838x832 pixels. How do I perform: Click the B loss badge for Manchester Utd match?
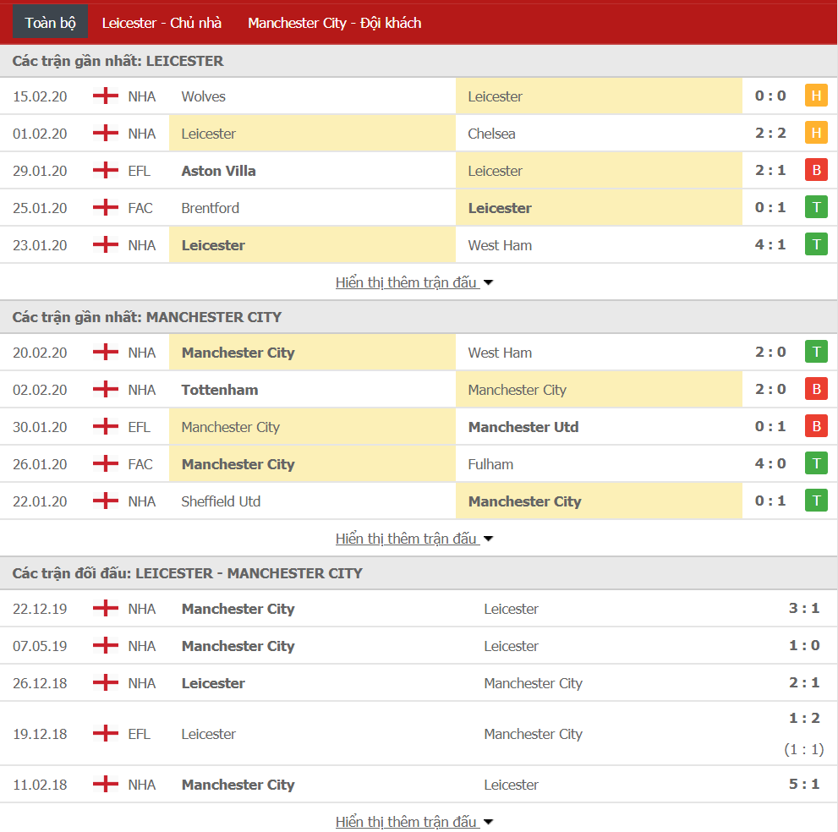(x=816, y=426)
